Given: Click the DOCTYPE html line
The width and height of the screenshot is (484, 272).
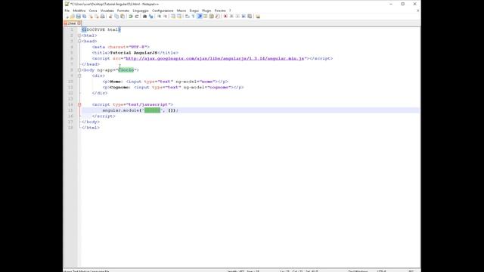Looking at the screenshot, I should [101, 30].
